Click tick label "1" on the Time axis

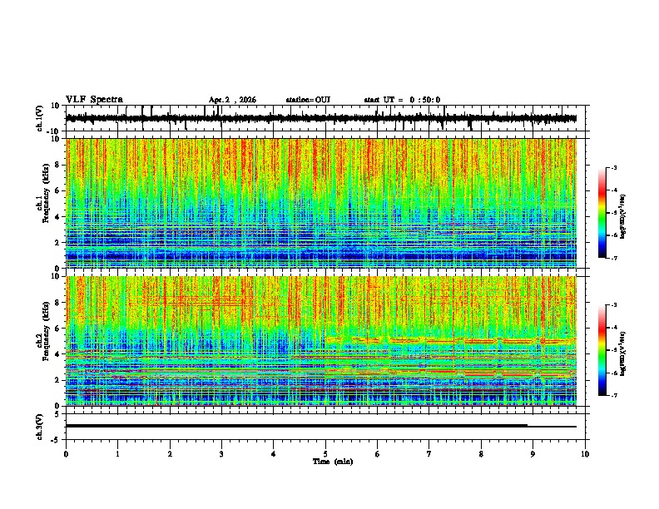117,454
